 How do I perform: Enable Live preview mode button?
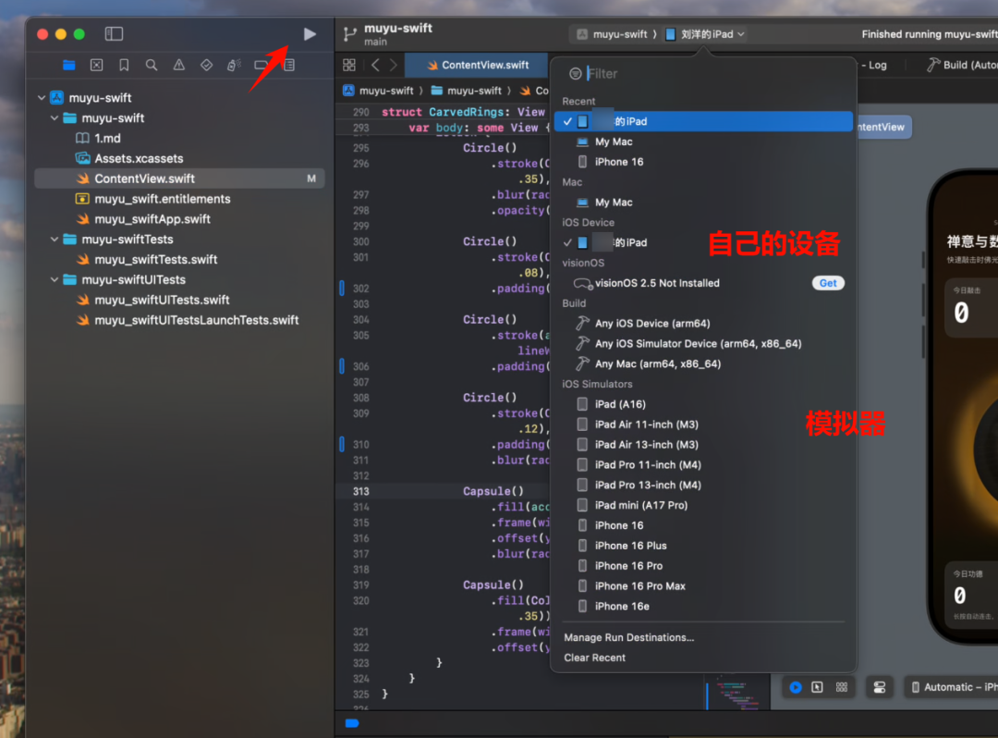pos(796,687)
